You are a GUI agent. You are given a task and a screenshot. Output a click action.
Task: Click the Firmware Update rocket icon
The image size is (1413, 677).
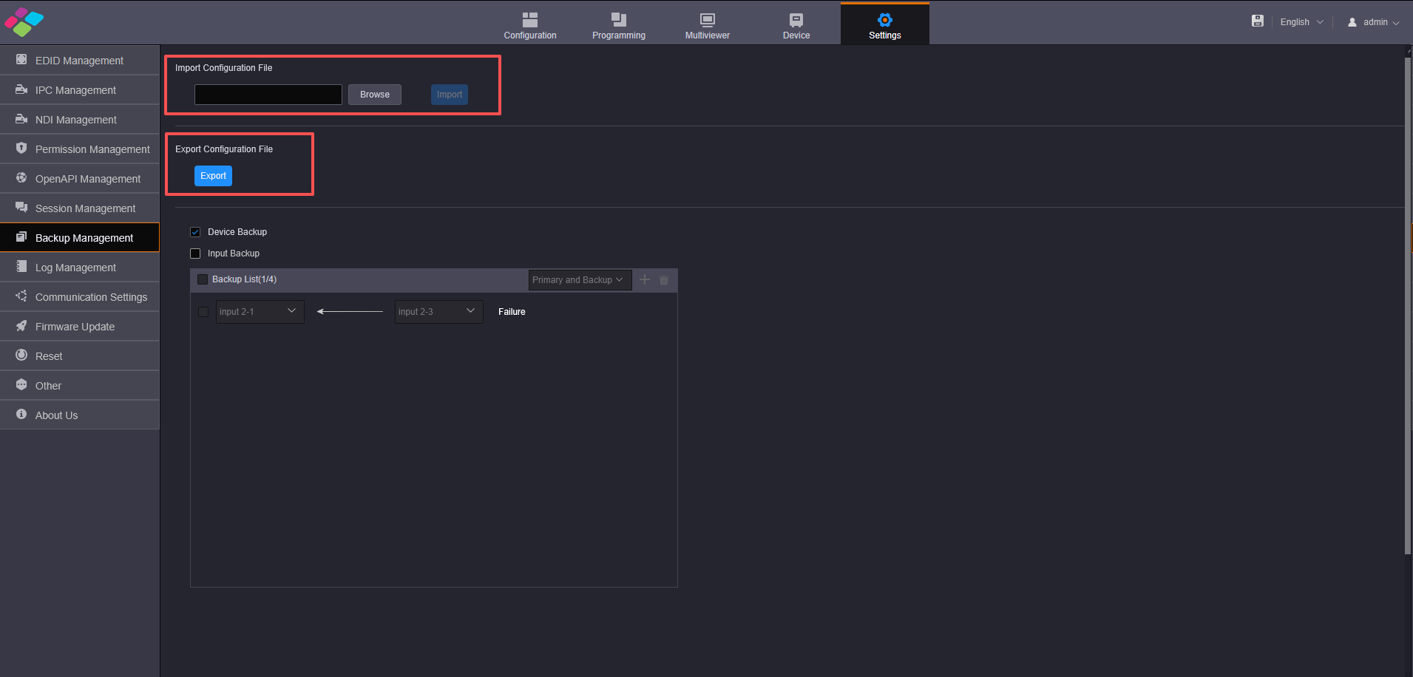(21, 326)
